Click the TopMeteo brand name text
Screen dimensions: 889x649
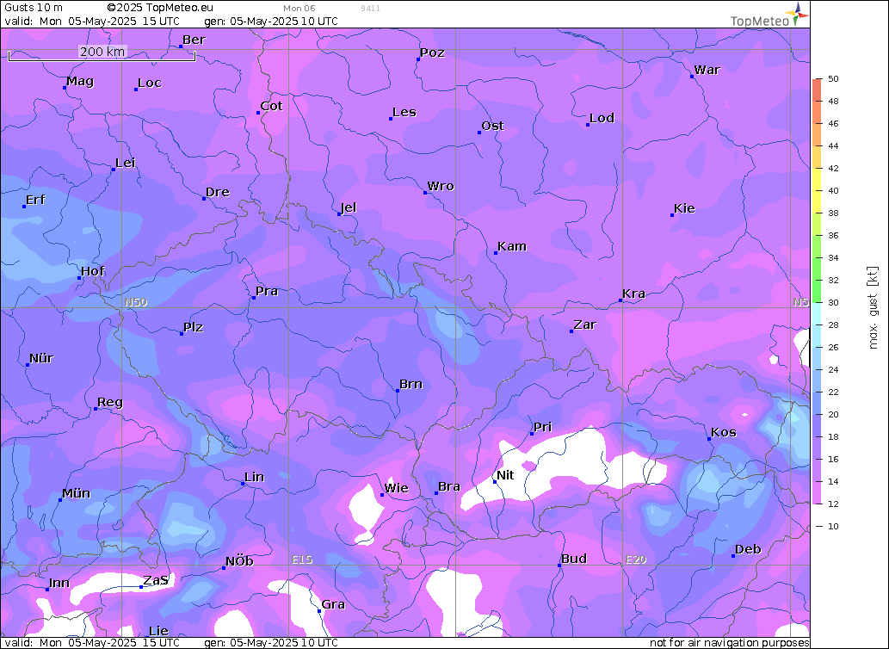(x=759, y=21)
